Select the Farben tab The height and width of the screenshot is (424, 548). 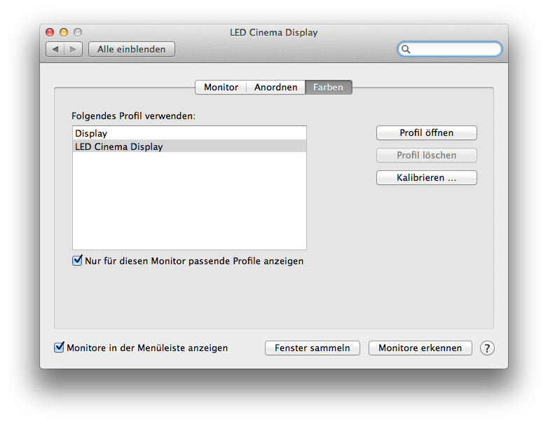point(328,87)
